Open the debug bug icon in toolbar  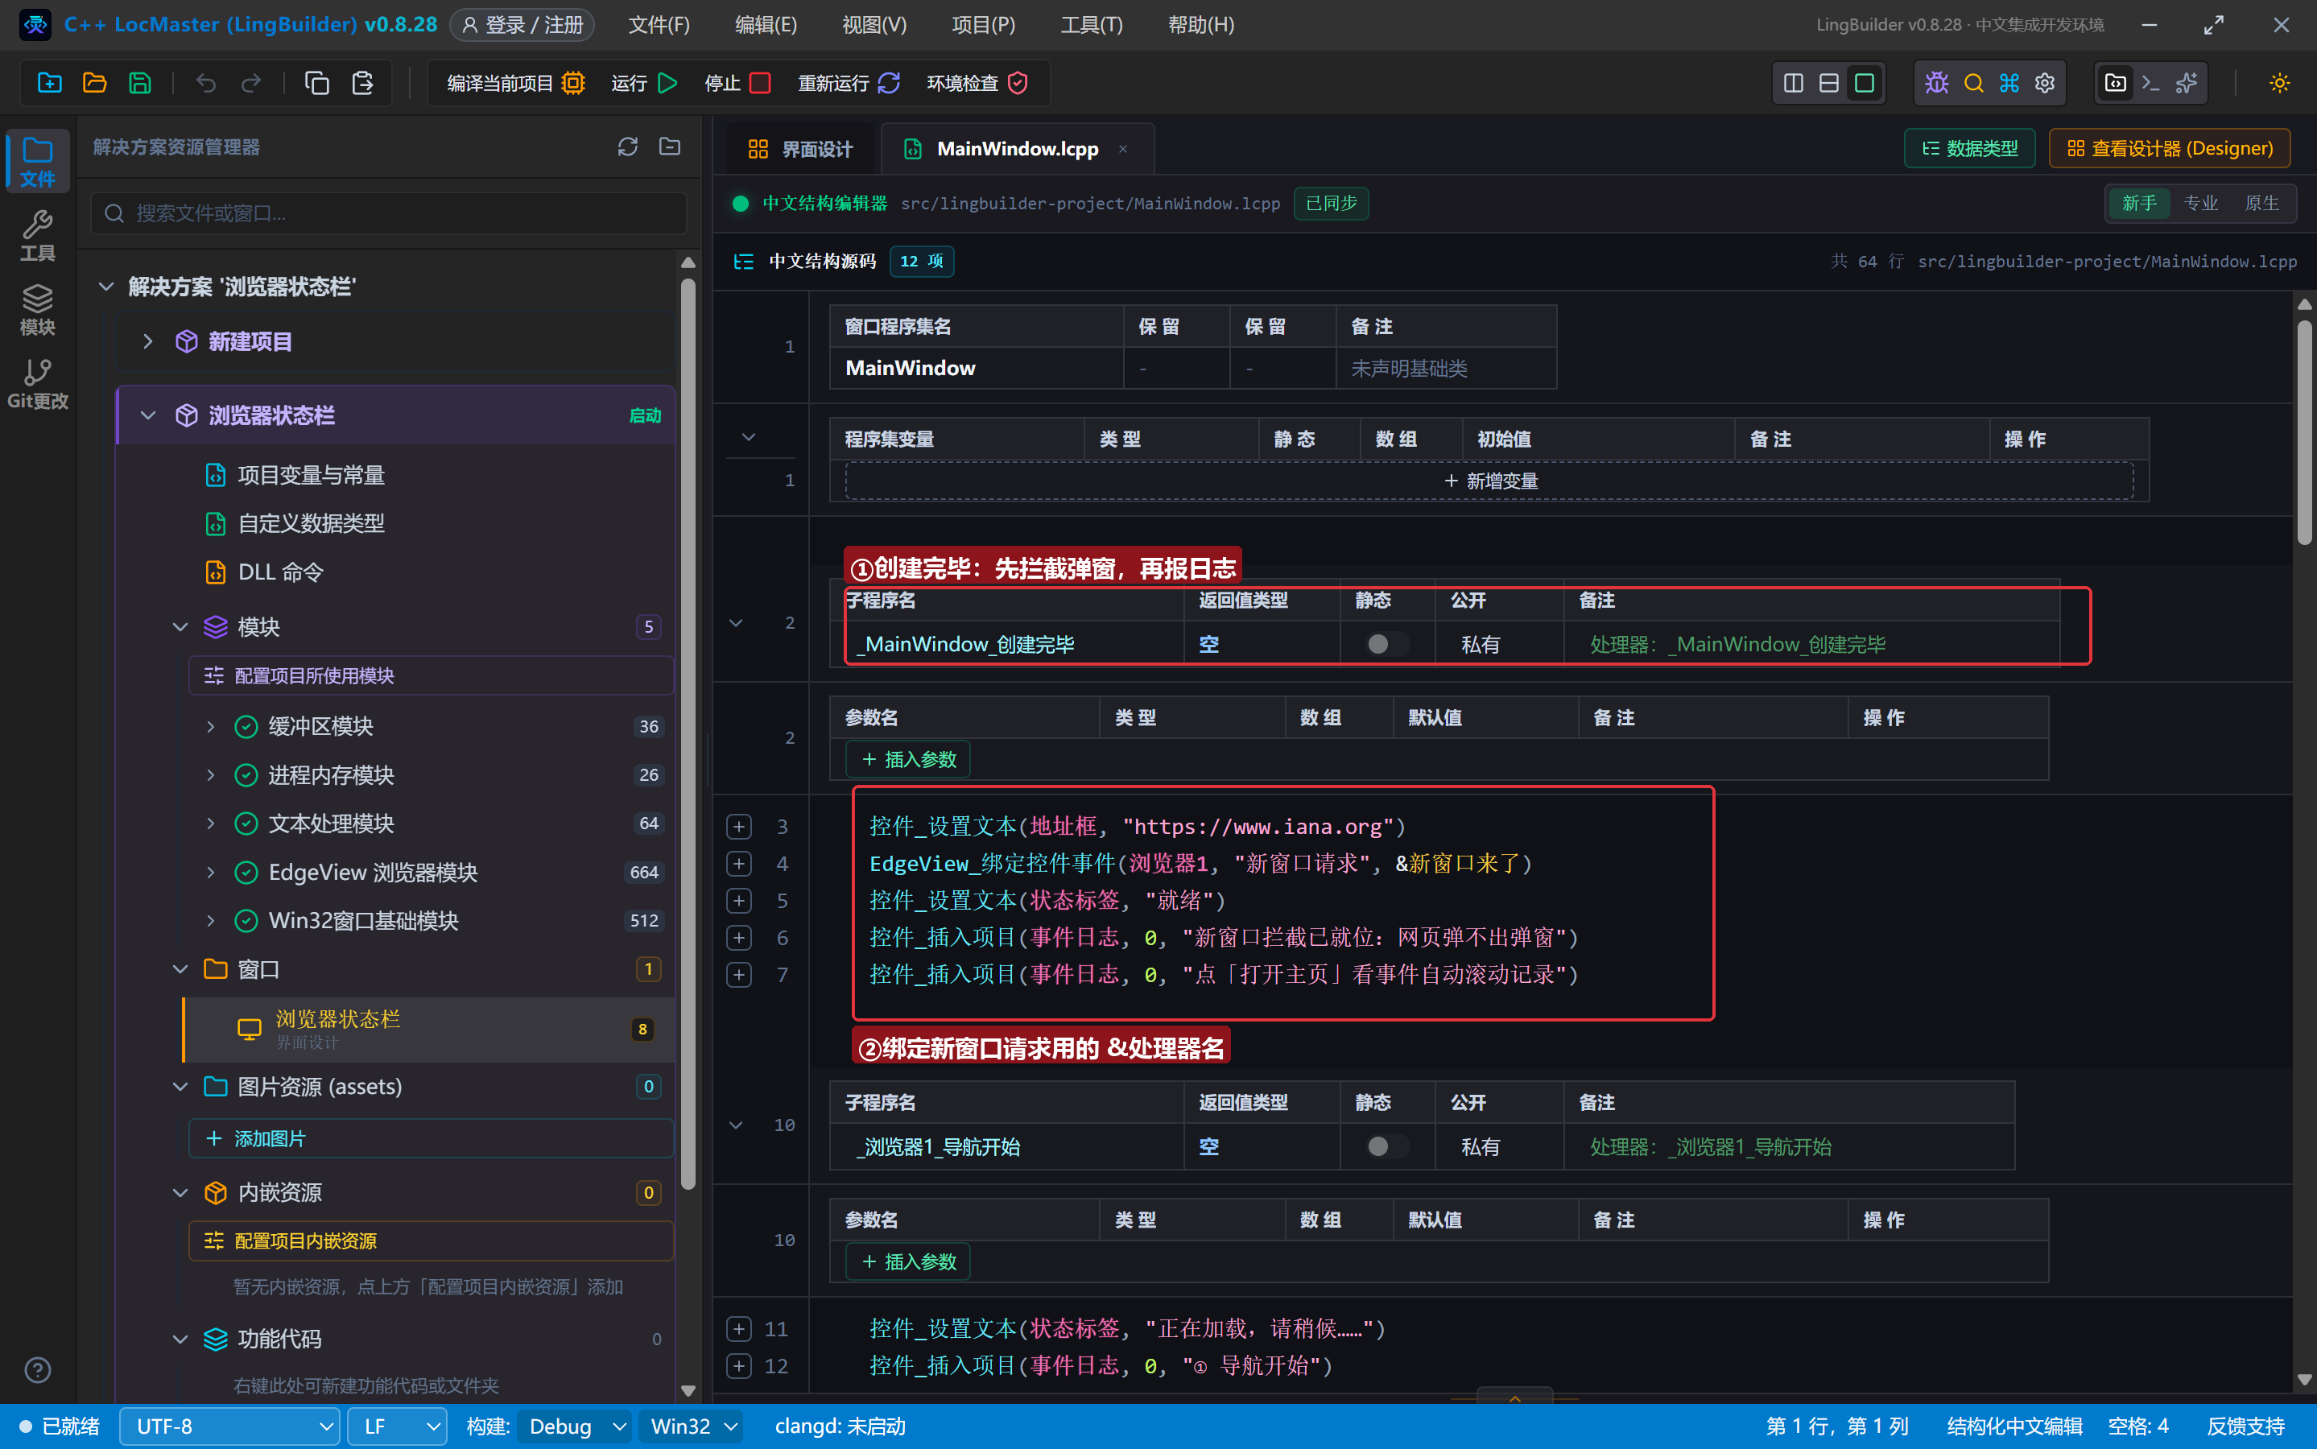1936,84
